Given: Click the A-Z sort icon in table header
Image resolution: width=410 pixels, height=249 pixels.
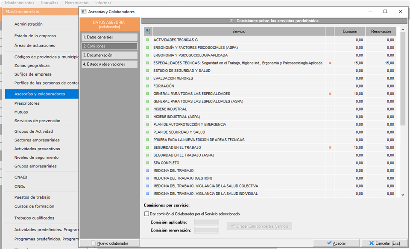Looking at the screenshot, I should coord(148,31).
